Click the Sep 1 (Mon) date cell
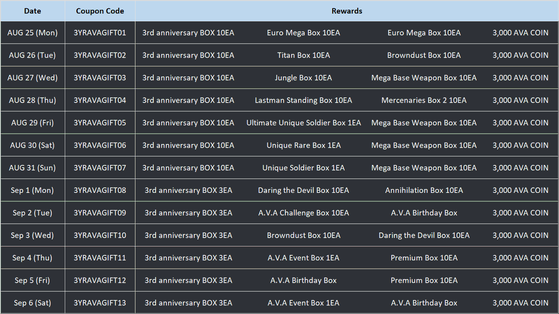Viewport: 559px width, 314px height. pyautogui.click(x=32, y=190)
